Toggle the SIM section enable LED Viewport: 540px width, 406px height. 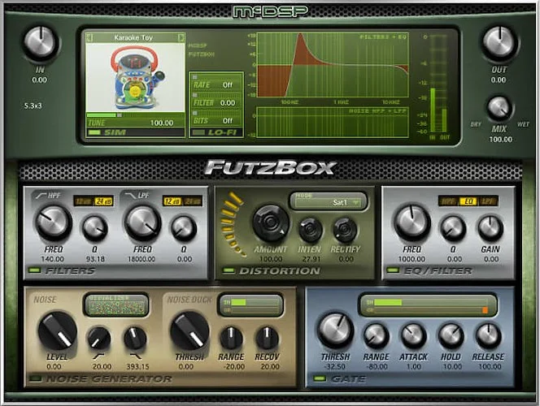pos(94,132)
